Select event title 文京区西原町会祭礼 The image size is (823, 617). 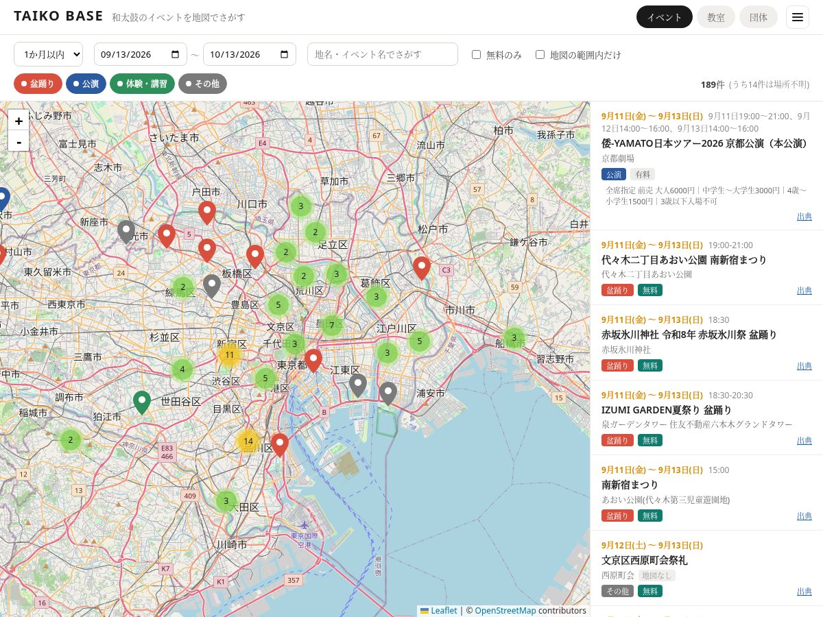click(x=644, y=560)
